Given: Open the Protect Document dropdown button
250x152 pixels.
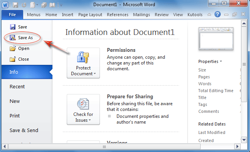Looking at the screenshot, I should [83, 63].
